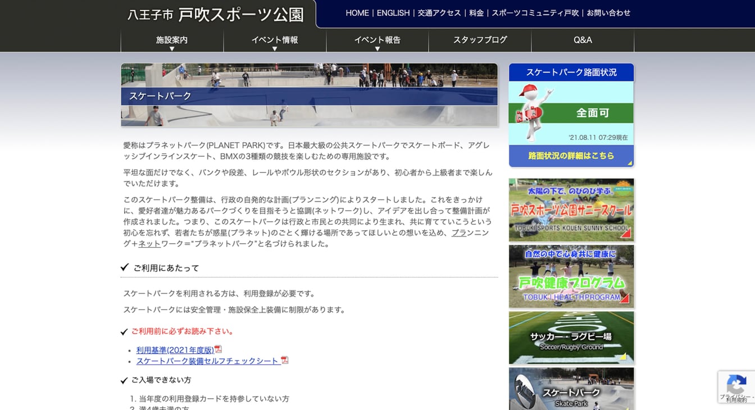The height and width of the screenshot is (410, 755).
Task: Open the 戸吹健康プログラム banner
Action: pyautogui.click(x=571, y=276)
